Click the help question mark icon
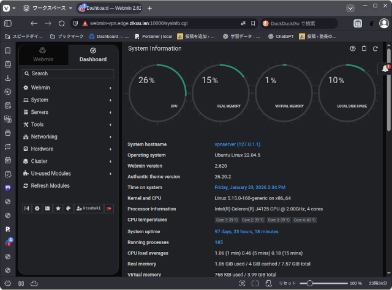This screenshot has width=392, height=290. pyautogui.click(x=353, y=48)
